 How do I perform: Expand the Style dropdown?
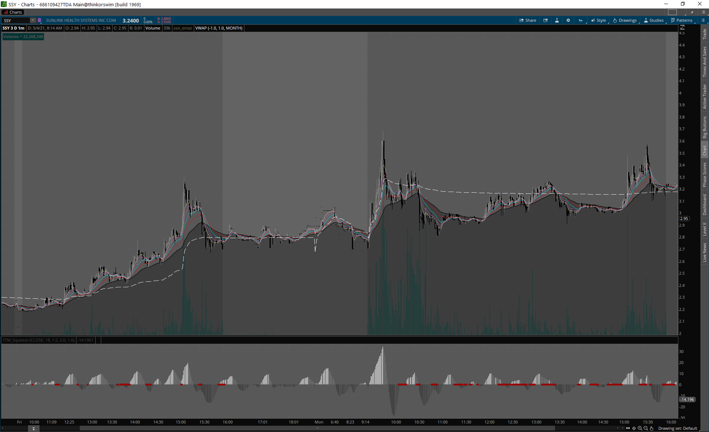tap(599, 20)
